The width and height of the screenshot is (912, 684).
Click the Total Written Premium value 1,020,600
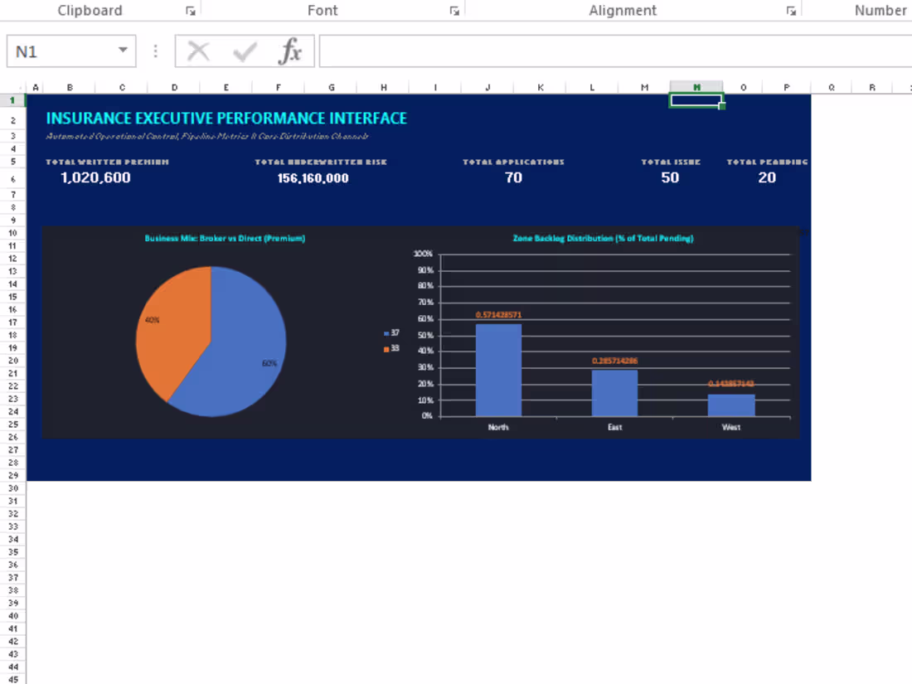[96, 178]
